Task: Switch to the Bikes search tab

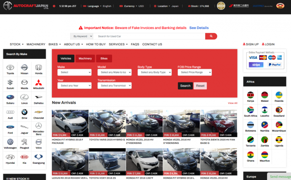Action: click(104, 58)
